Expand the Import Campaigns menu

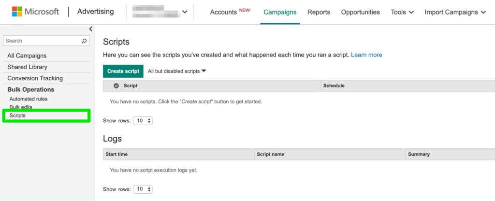455,12
